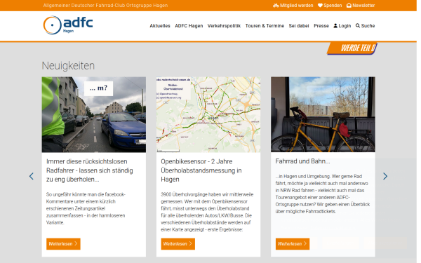421x263 pixels.
Task: Show the previous news slide
Action: click(x=32, y=176)
